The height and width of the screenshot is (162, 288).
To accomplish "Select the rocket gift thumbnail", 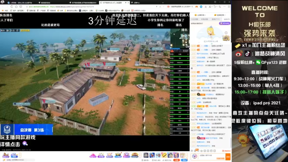I will point(152,156).
